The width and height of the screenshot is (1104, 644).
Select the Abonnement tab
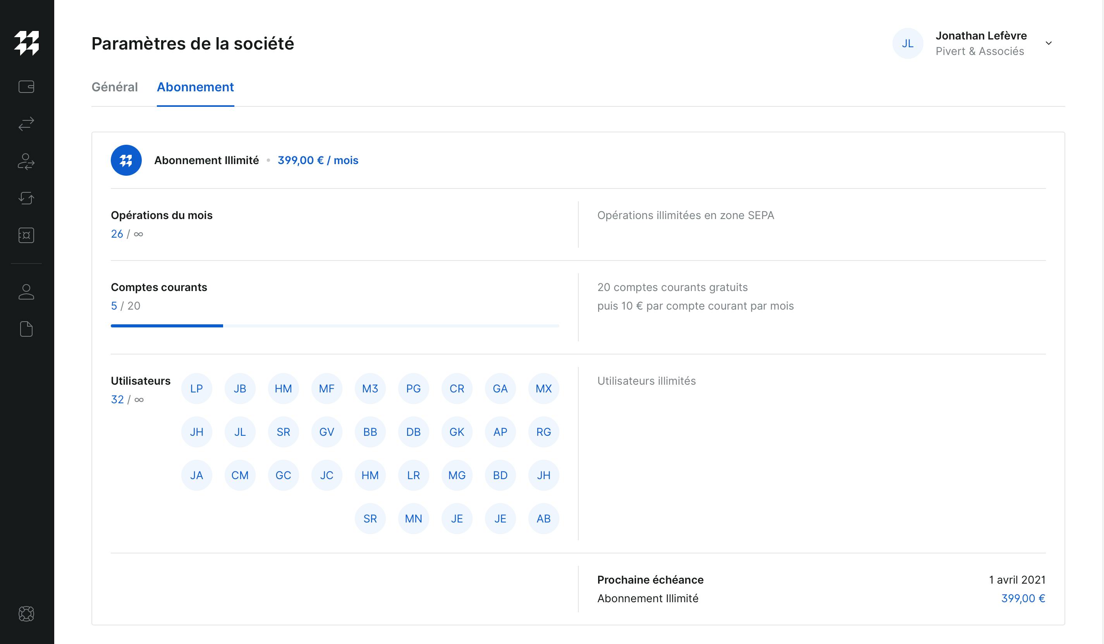click(195, 87)
